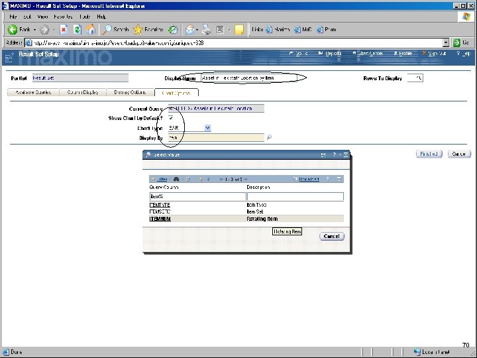Open Forward button history dropdown arrow

click(54, 30)
